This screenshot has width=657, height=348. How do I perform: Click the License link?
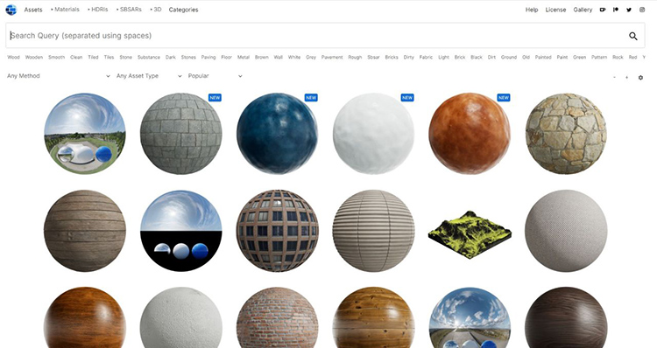click(555, 10)
